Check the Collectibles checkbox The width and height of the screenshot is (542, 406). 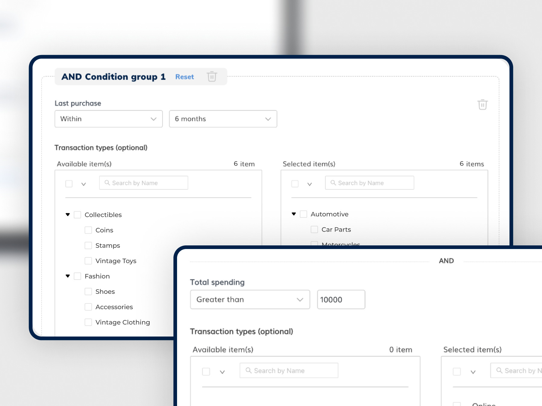tap(77, 215)
